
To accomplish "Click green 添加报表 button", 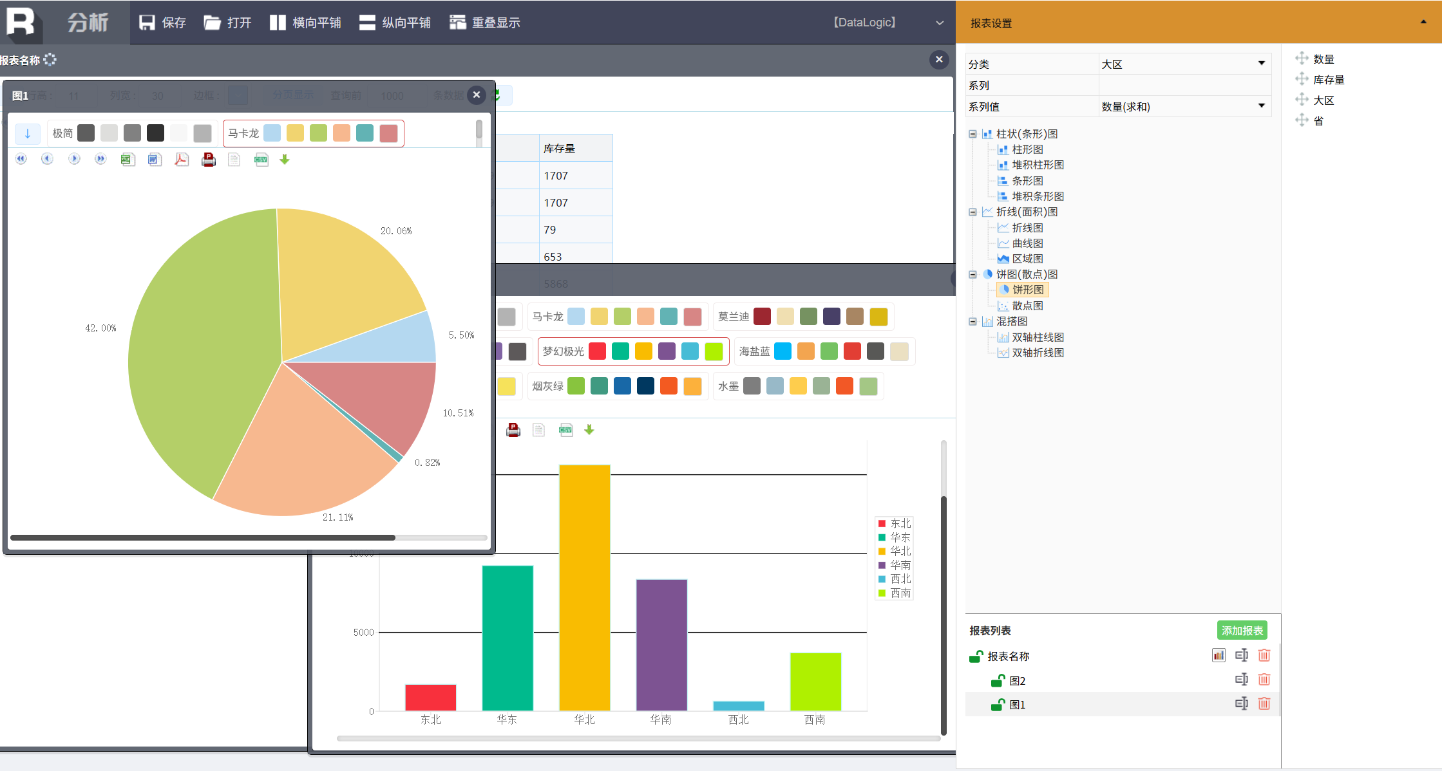I will click(1242, 630).
